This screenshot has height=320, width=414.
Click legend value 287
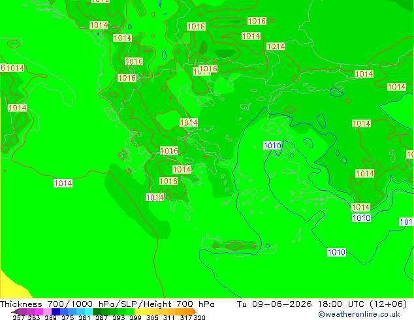[101, 317]
